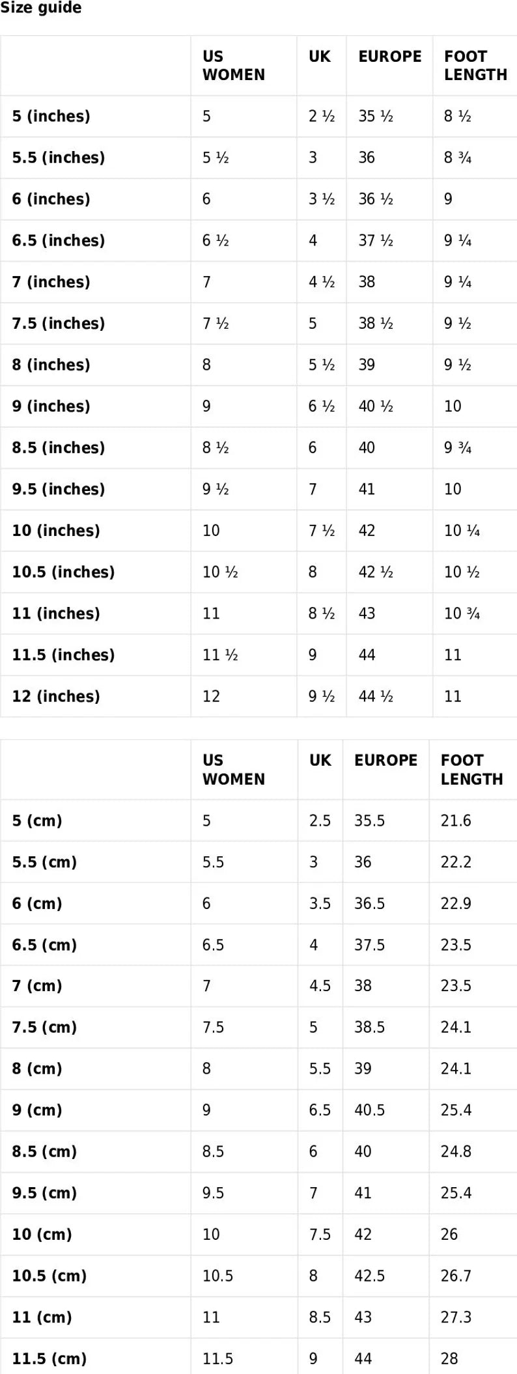Click the '8.5 (cm)' row label
This screenshot has width=517, height=1374.
[44, 1152]
